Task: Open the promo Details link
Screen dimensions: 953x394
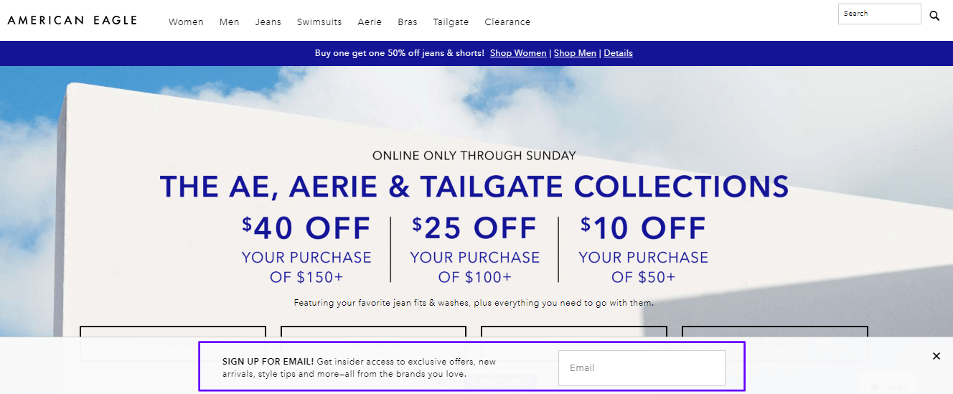Action: pos(618,53)
